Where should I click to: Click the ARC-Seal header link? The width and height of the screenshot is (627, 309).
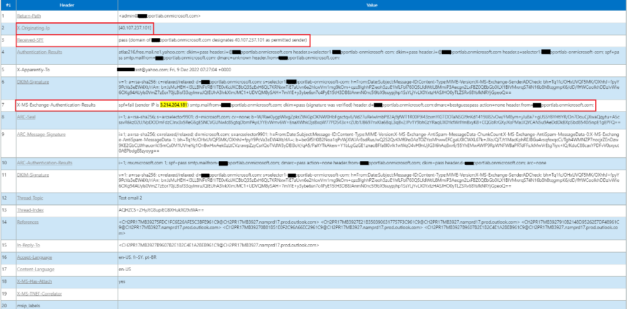27,117
